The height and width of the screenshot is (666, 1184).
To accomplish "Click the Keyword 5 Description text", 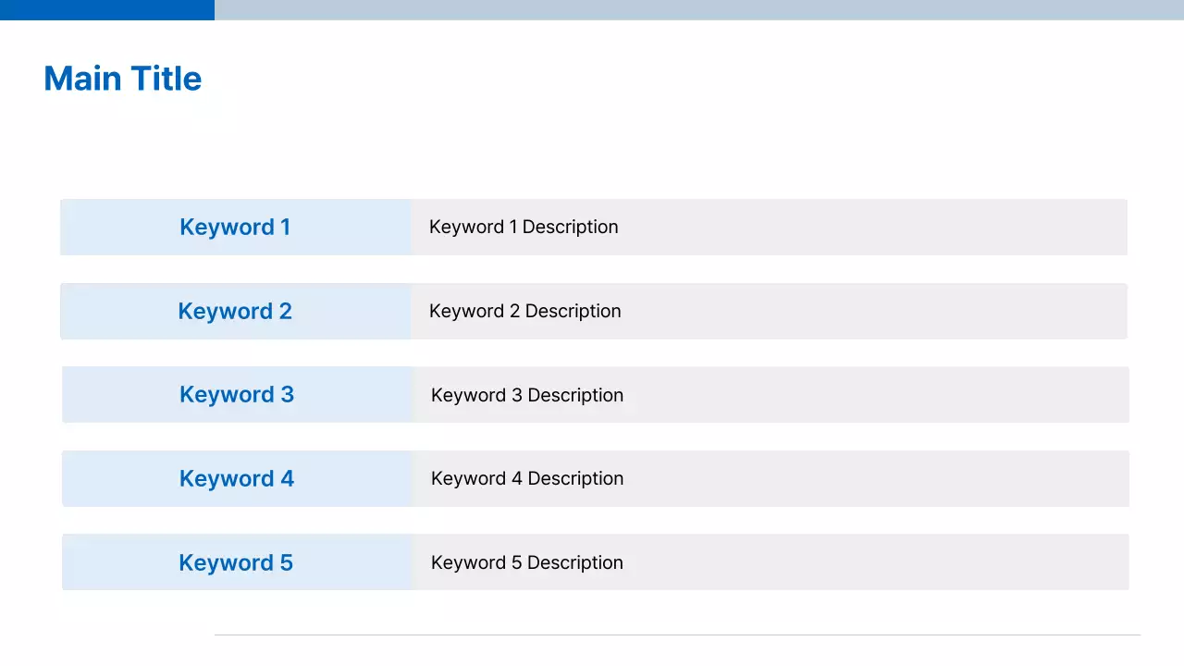I will [527, 563].
